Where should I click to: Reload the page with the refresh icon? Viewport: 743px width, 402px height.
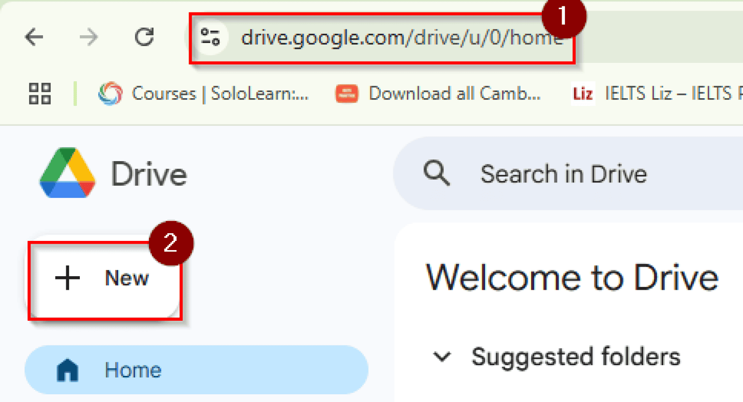click(x=144, y=37)
